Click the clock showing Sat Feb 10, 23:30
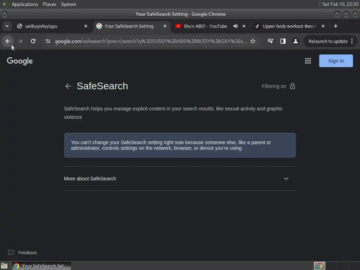This screenshot has height=270, width=360. (340, 4)
